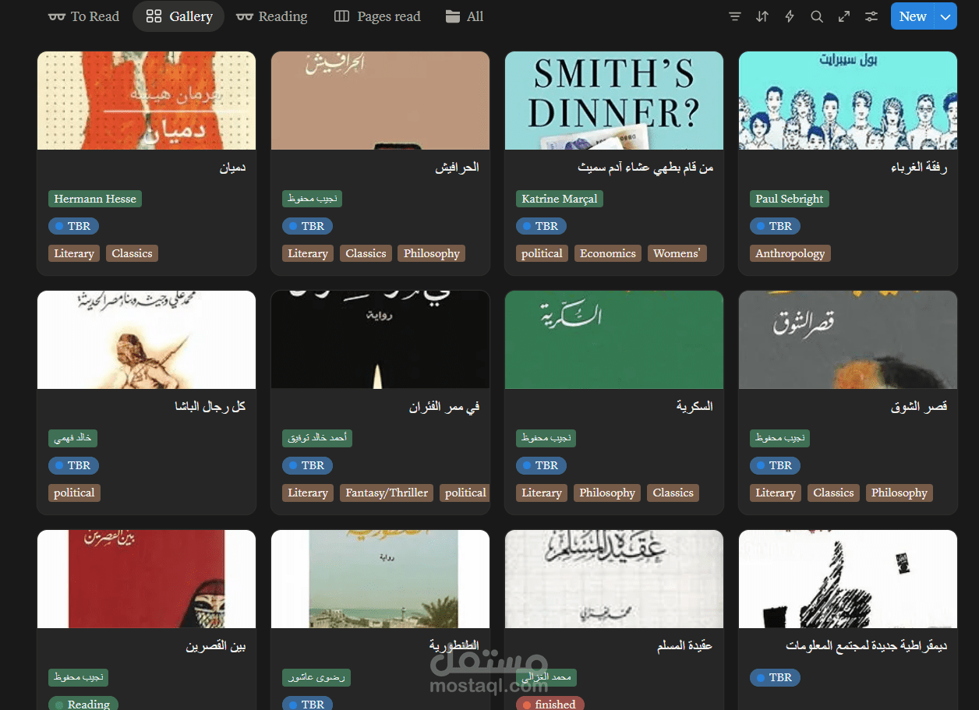Open the في ممر الفئران cover
This screenshot has height=710, width=979.
click(380, 340)
